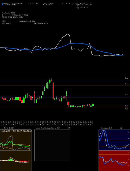The width and height of the screenshot is (130, 171).
Task: Click the tallest red candlestick in the price chart
Action: [x=53, y=91]
